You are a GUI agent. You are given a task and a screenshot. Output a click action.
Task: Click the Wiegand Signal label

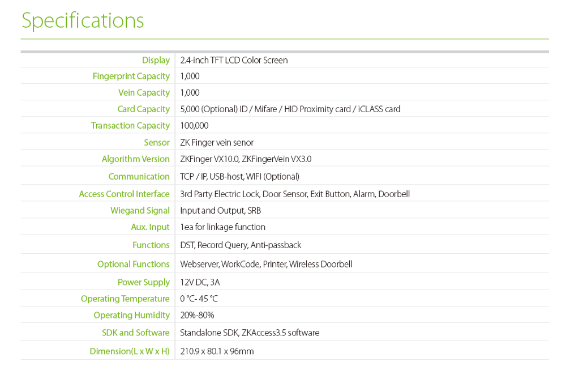140,211
